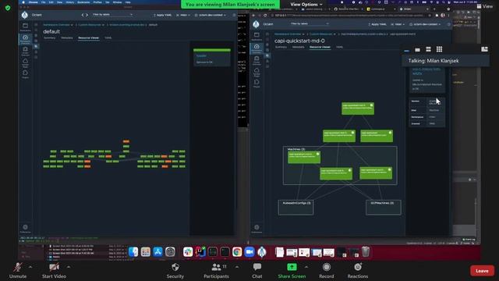This screenshot has height=281, width=499.
Task: Select the topmost green node in right graph
Action: point(358,108)
